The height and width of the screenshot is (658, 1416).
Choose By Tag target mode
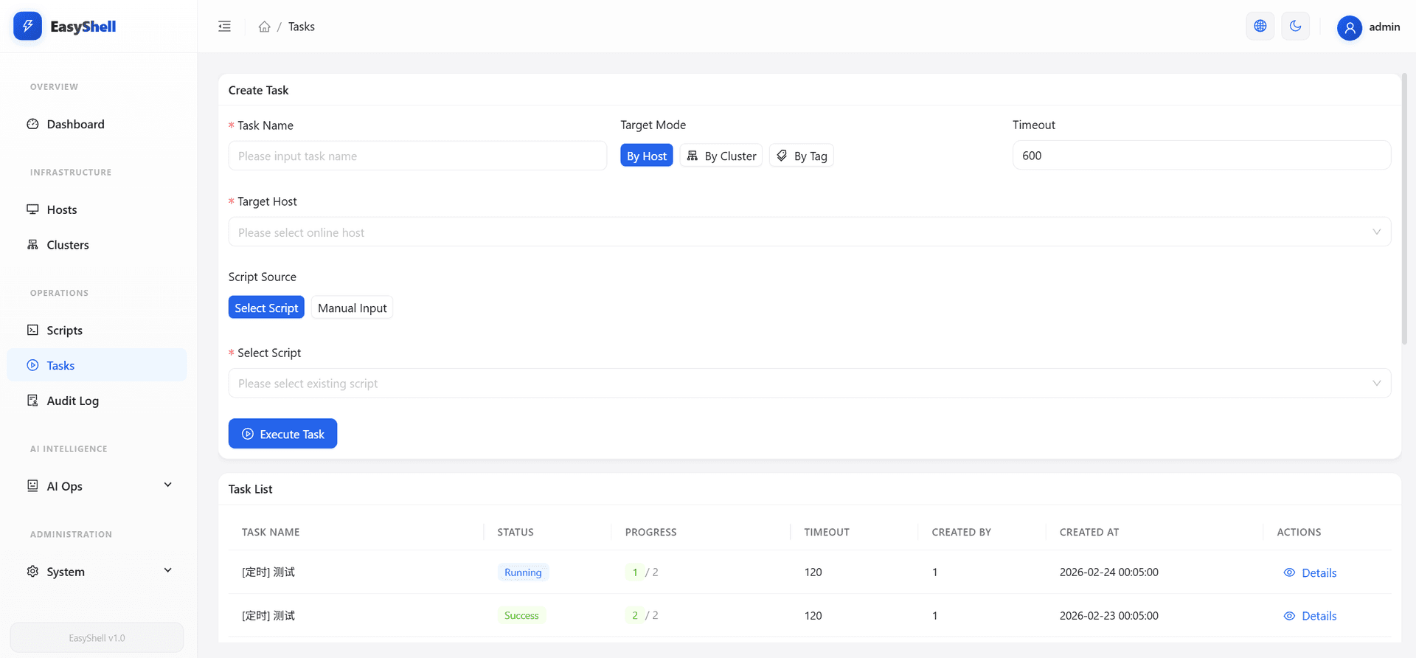(x=802, y=156)
